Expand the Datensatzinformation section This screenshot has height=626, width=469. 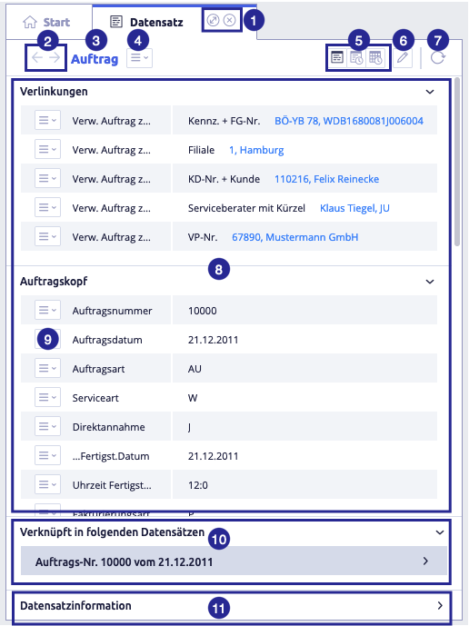pyautogui.click(x=440, y=606)
